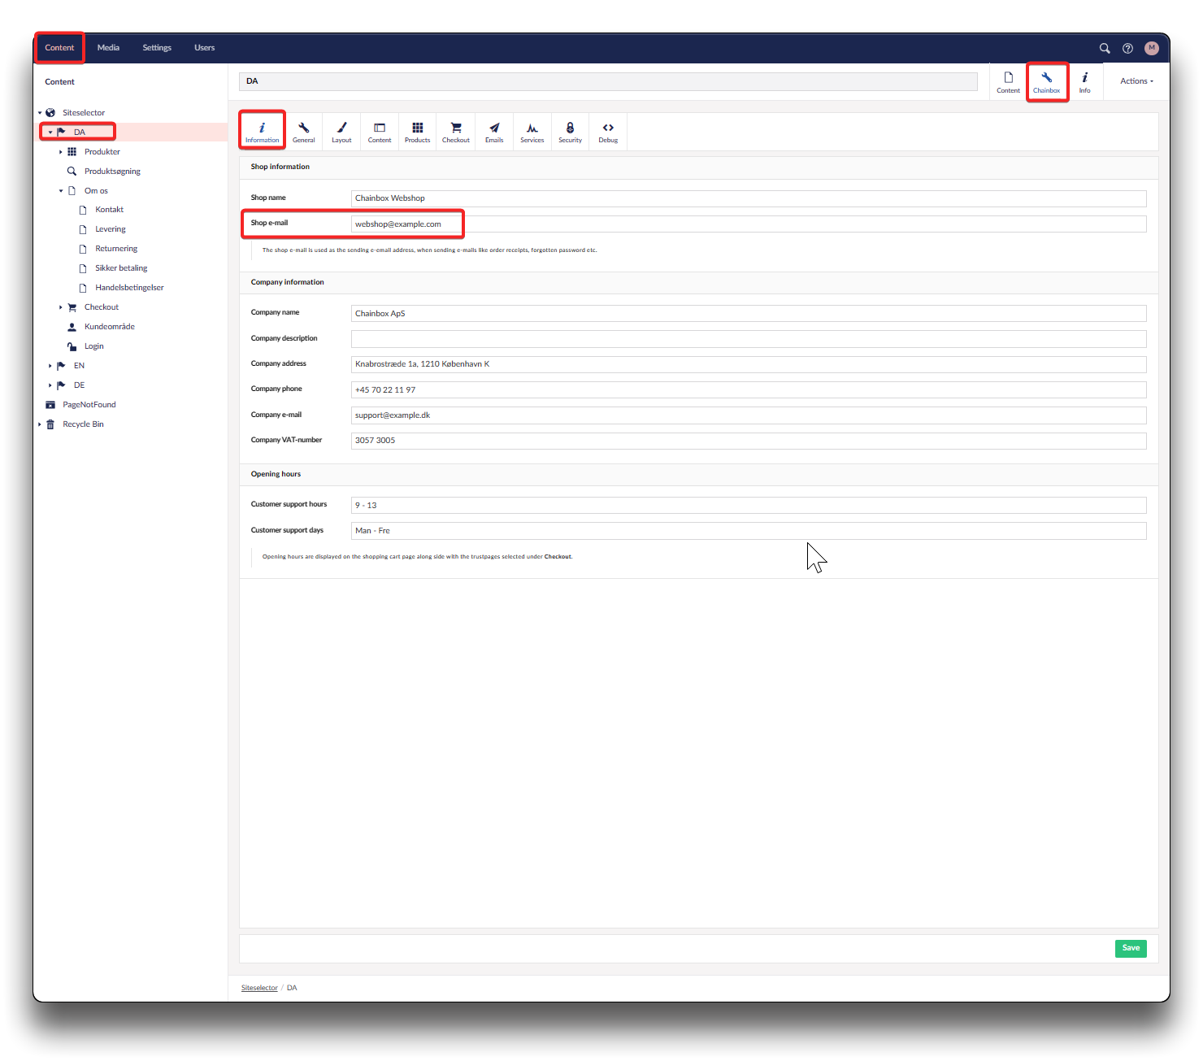Screen dimensions: 1203x1061
Task: Collapse the Om os node
Action: (61, 191)
